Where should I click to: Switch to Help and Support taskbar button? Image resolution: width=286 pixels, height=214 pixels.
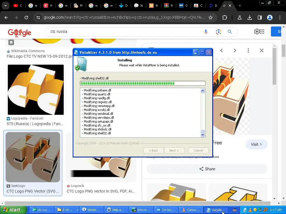[x=117, y=210]
